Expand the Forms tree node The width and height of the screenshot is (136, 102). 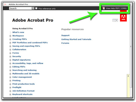point(10,53)
